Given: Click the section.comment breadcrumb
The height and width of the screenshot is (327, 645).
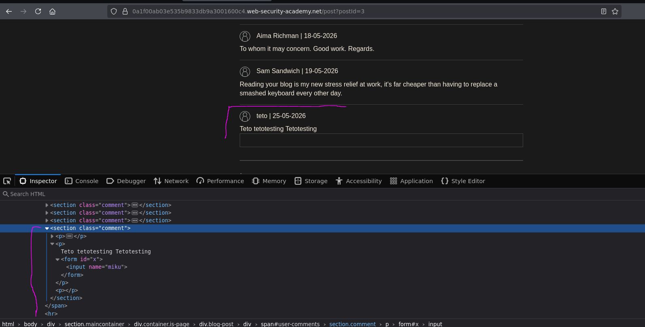Looking at the screenshot, I should pos(352,324).
